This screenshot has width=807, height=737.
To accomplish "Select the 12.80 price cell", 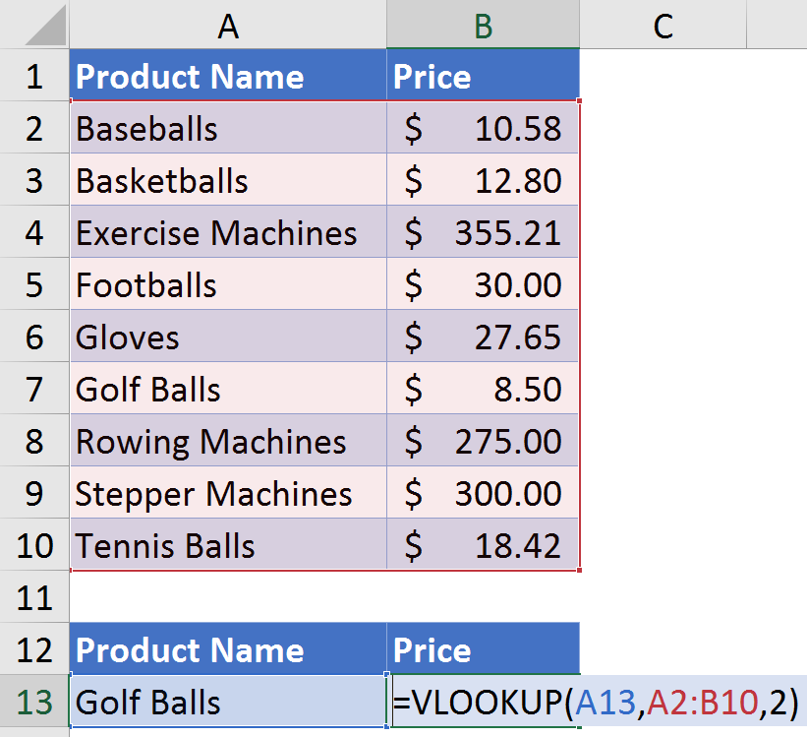I will click(x=483, y=181).
